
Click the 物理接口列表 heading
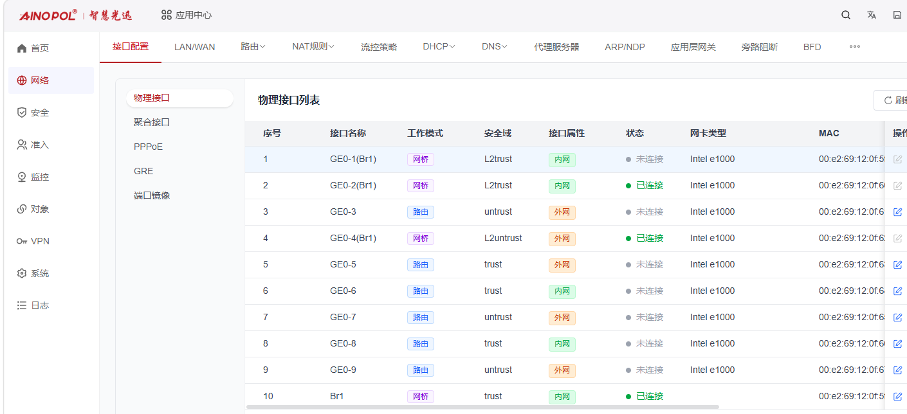289,100
